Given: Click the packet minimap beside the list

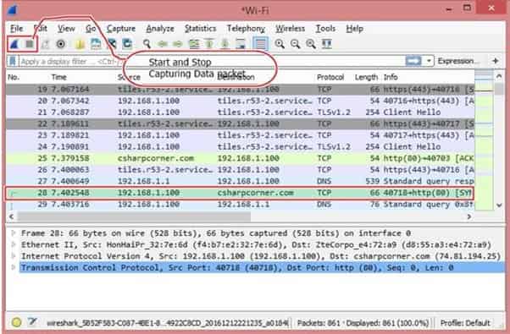Looking at the screenshot, I should [x=484, y=140].
